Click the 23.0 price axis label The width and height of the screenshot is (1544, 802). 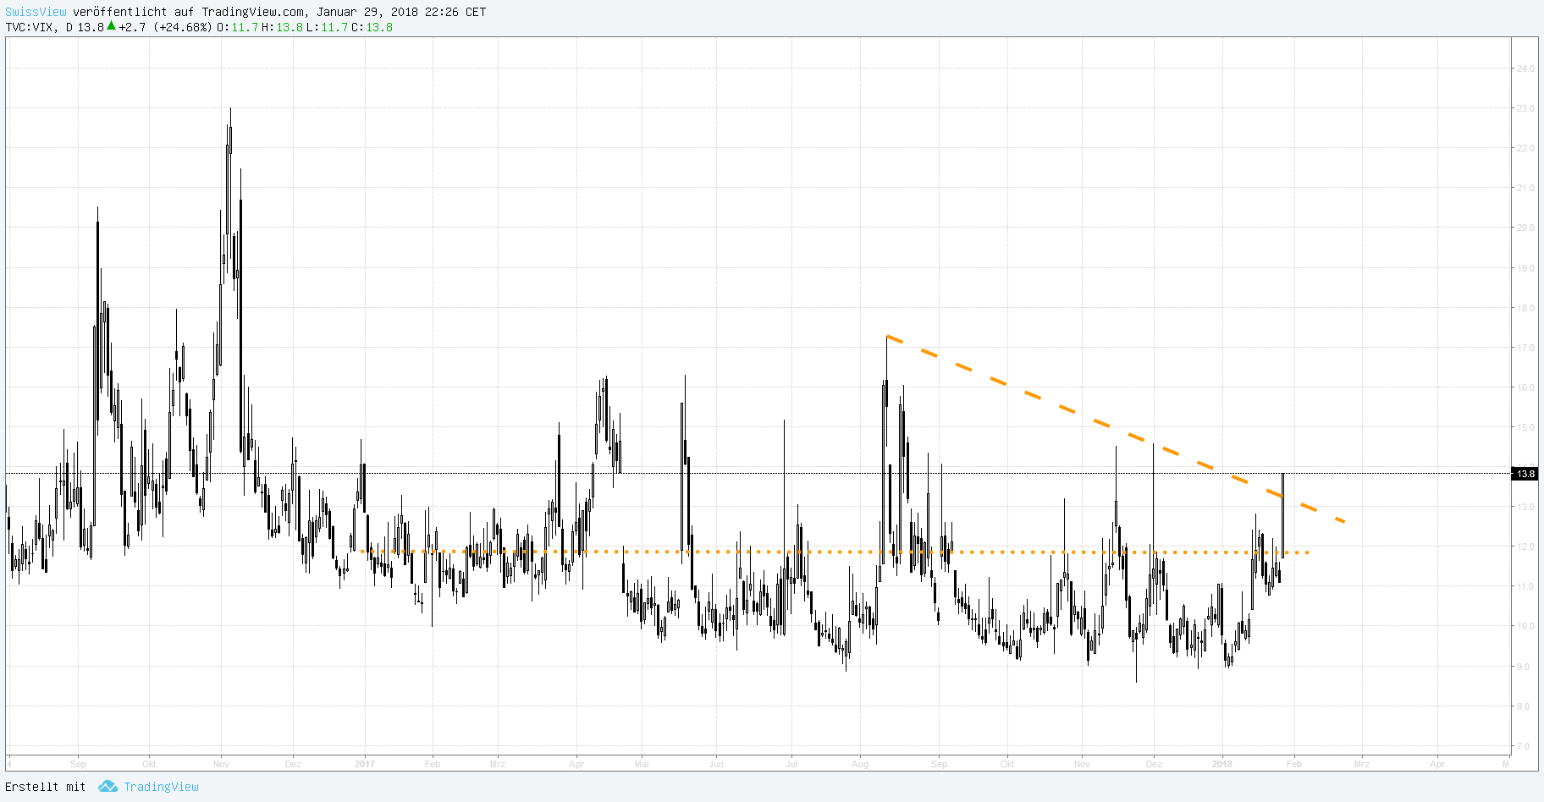(x=1525, y=108)
